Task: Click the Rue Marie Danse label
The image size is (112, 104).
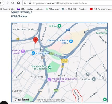Action: [x=44, y=34]
